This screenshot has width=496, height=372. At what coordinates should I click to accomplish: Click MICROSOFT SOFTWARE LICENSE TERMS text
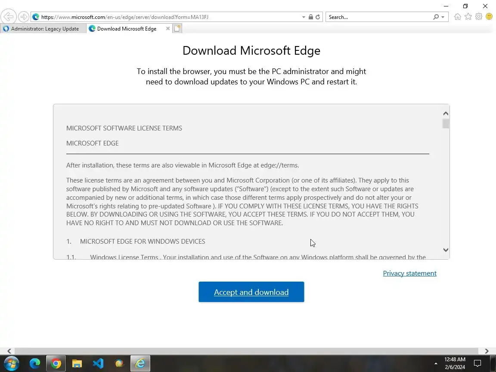coord(124,128)
